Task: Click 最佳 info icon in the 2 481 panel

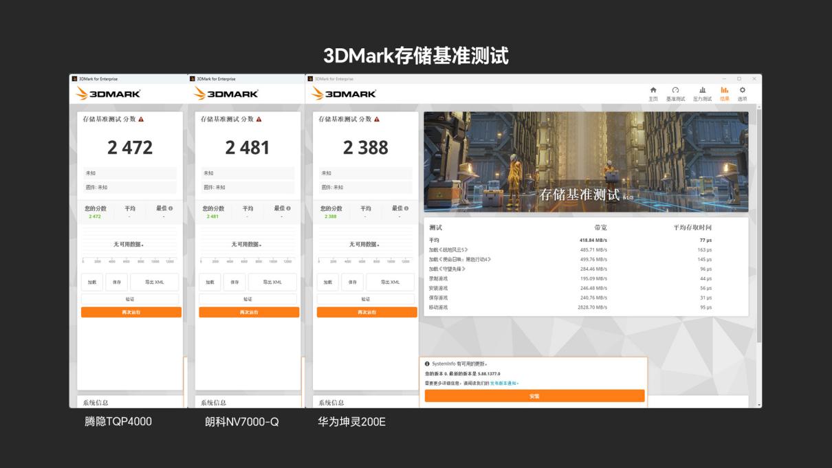Action: click(288, 208)
